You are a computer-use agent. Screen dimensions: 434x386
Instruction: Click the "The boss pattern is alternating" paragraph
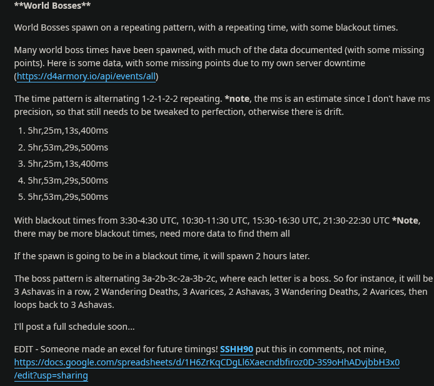coord(125,278)
